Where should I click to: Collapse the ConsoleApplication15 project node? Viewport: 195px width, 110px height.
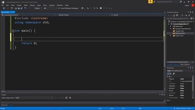coord(168,24)
